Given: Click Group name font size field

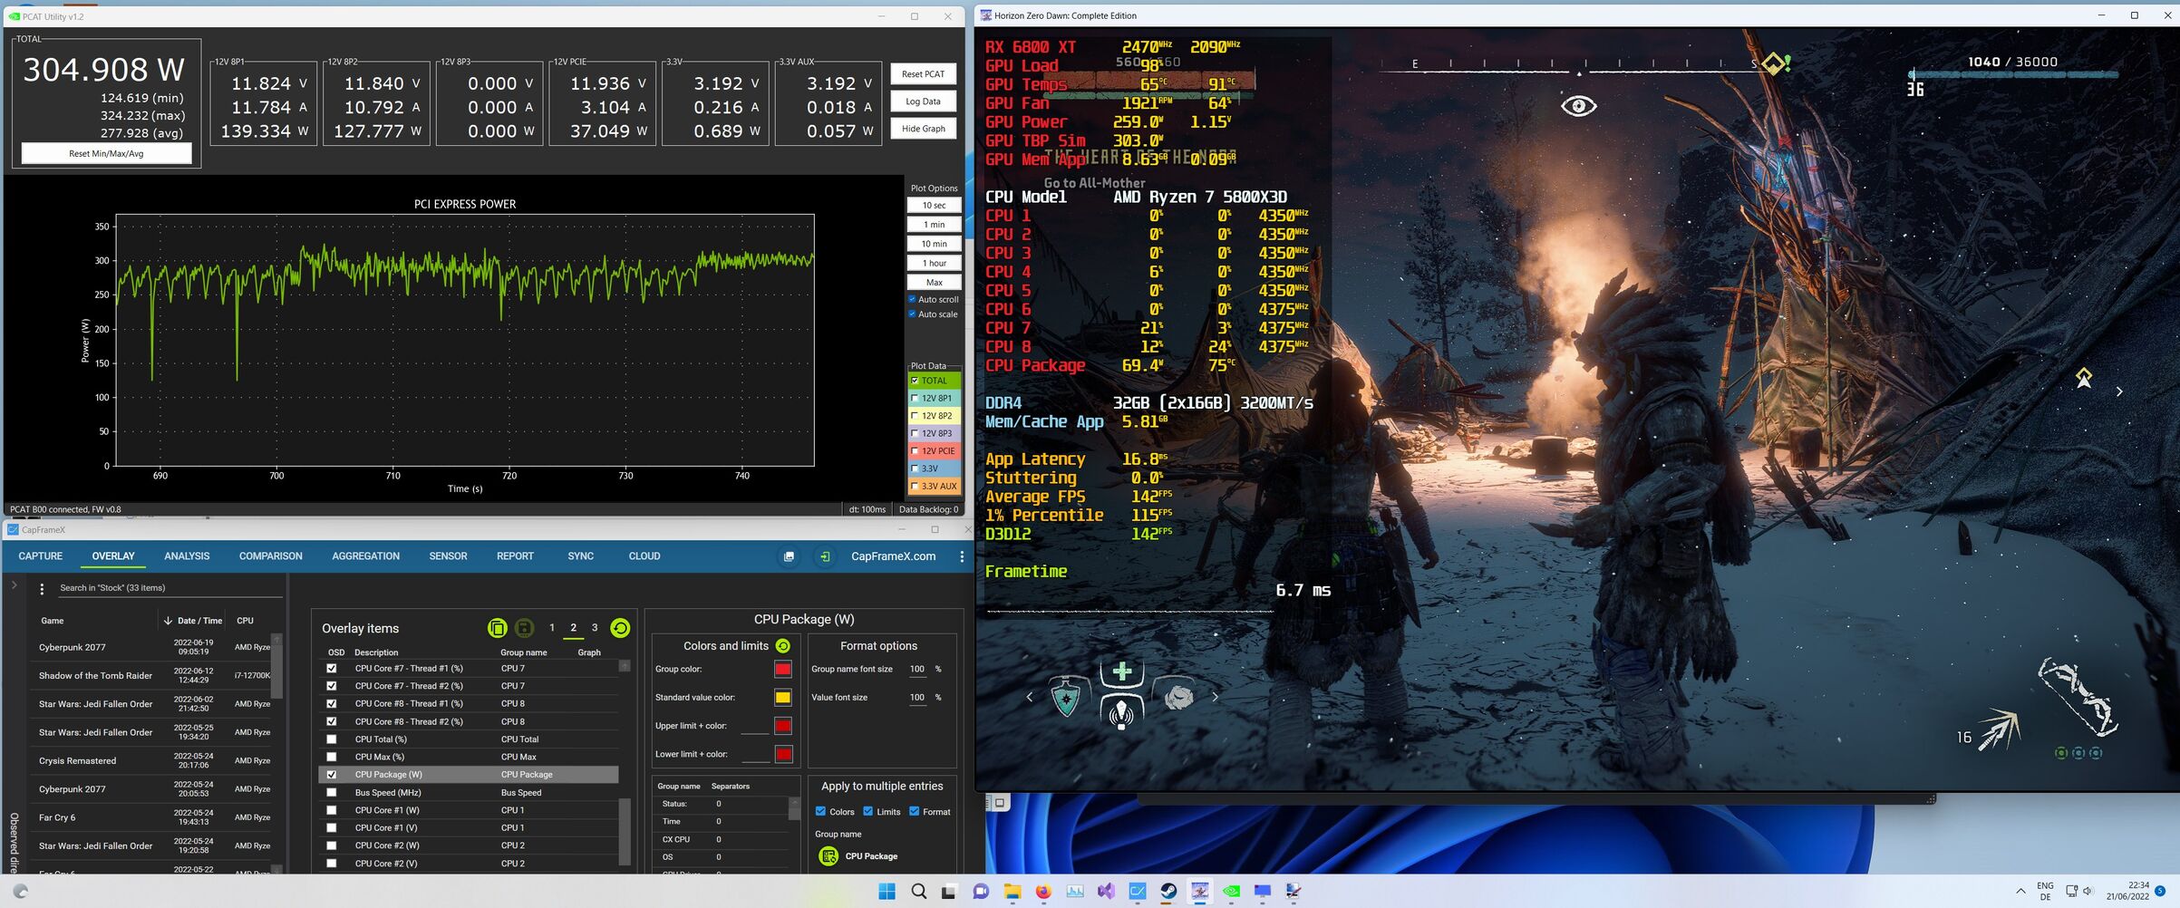Looking at the screenshot, I should pos(917,670).
